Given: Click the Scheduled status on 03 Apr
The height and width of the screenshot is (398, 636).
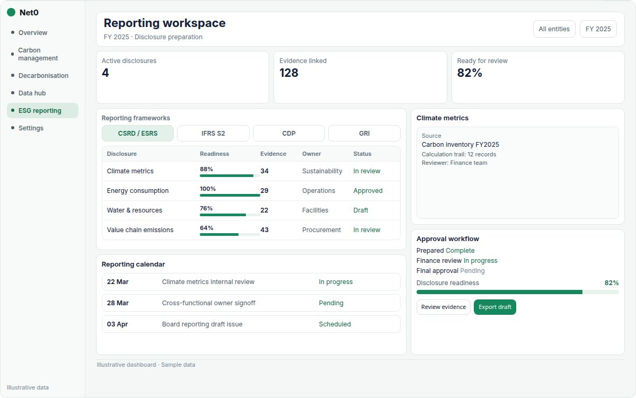Looking at the screenshot, I should [x=335, y=324].
